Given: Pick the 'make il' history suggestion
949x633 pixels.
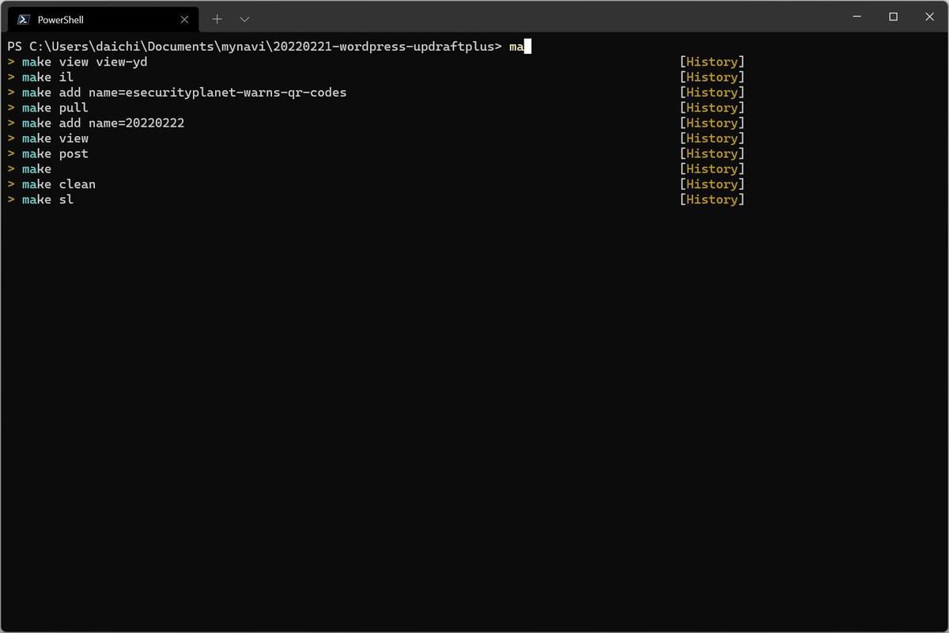Looking at the screenshot, I should point(47,78).
